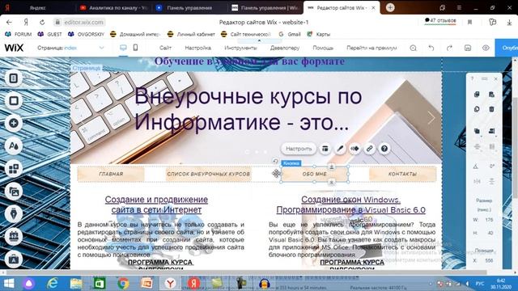The width and height of the screenshot is (518, 291).
Task: Click the drag handle on the selected button
Action: point(276,174)
